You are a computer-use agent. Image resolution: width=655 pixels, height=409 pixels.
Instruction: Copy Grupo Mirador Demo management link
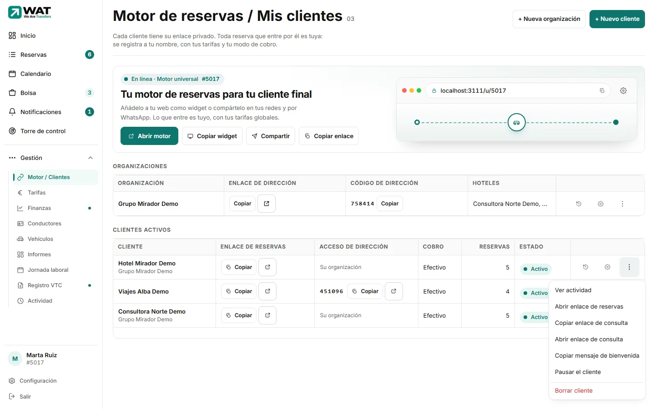[x=242, y=204]
